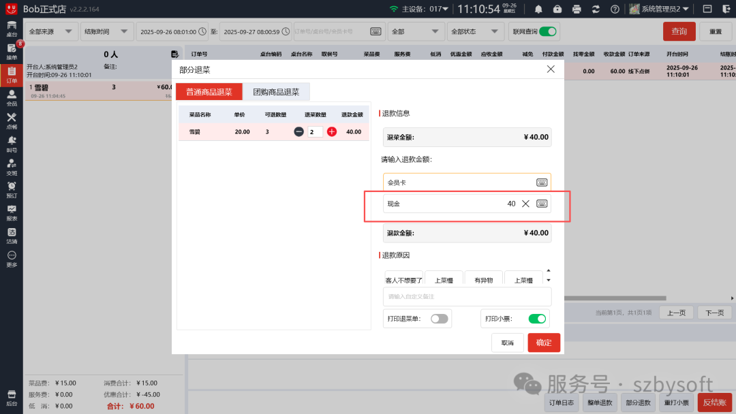Increase refund quantity with the plus stepper
736x414 pixels.
pyautogui.click(x=331, y=131)
